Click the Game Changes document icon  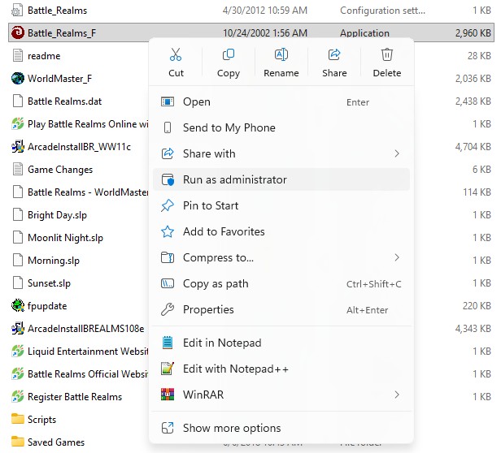[x=18, y=169]
